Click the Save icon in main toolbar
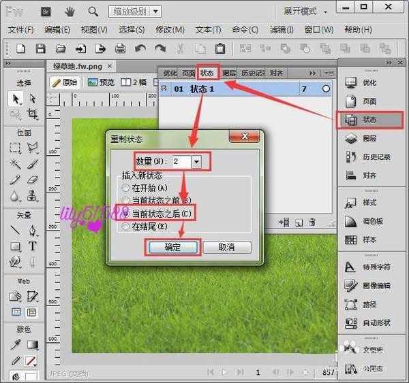Image resolution: width=409 pixels, height=383 pixels. click(x=40, y=48)
